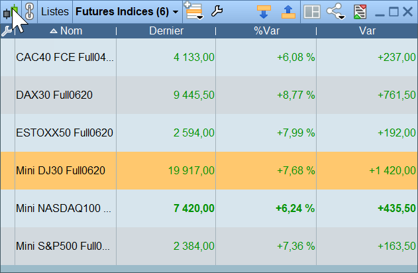Sort by the Dernier column header
The height and width of the screenshot is (273, 418).
(166, 31)
